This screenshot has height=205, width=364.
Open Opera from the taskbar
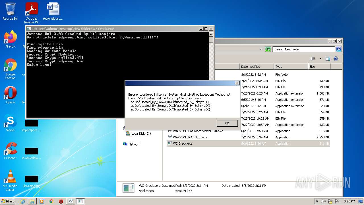(x=61, y=201)
